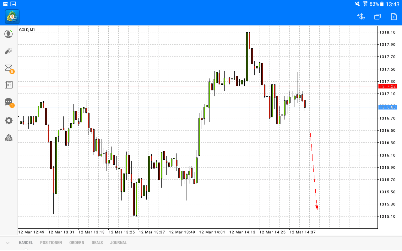
Task: Tap the MetaTrader 5 app logo
Action: [x=12, y=17]
